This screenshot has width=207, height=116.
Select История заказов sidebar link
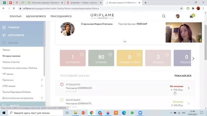(x=11, y=56)
